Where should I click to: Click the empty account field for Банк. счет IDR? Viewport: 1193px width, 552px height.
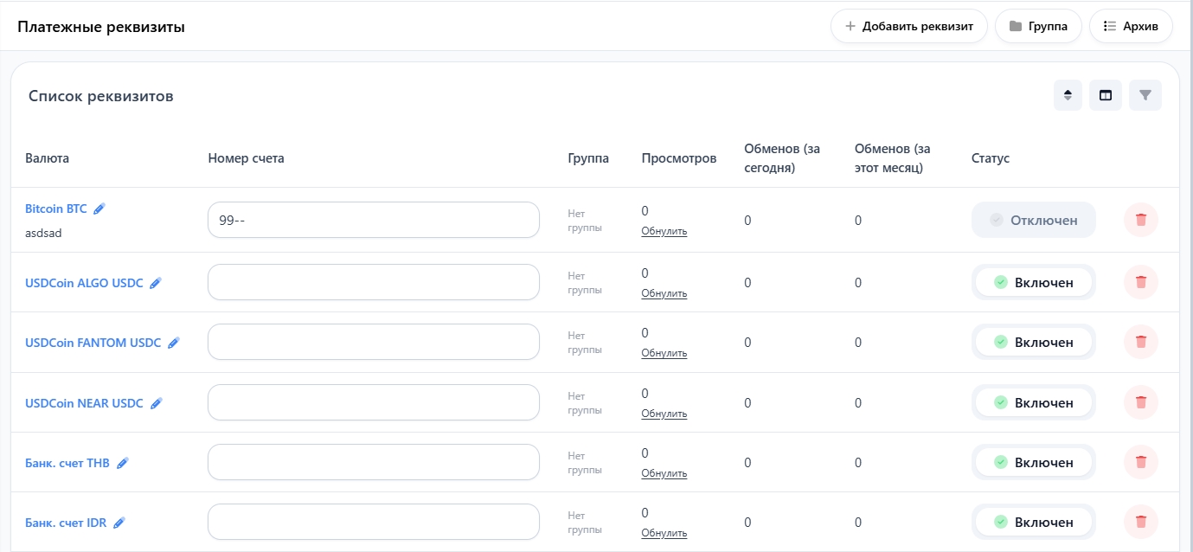coord(373,522)
